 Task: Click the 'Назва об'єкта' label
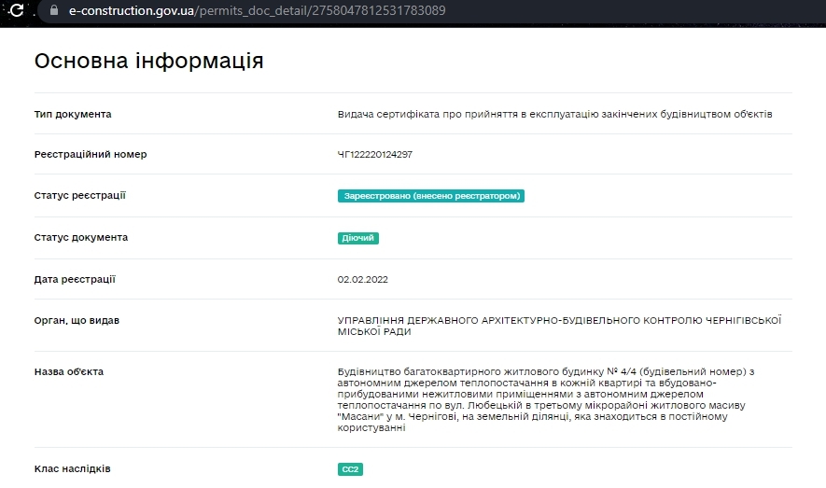pos(69,371)
